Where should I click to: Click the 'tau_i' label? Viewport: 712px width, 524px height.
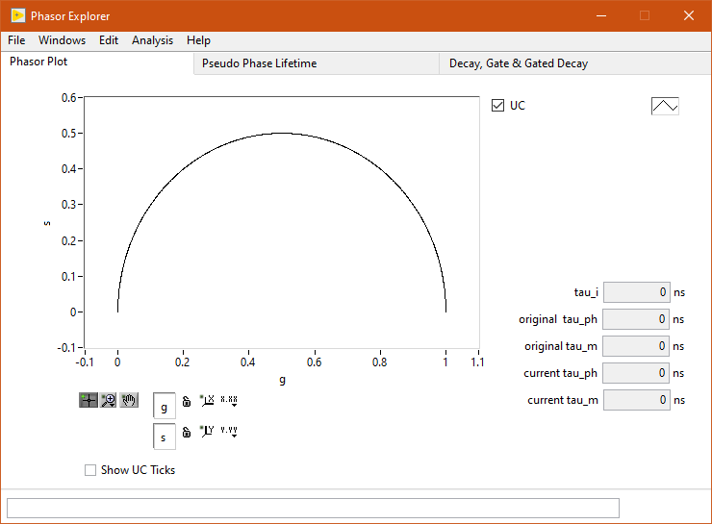pyautogui.click(x=586, y=292)
